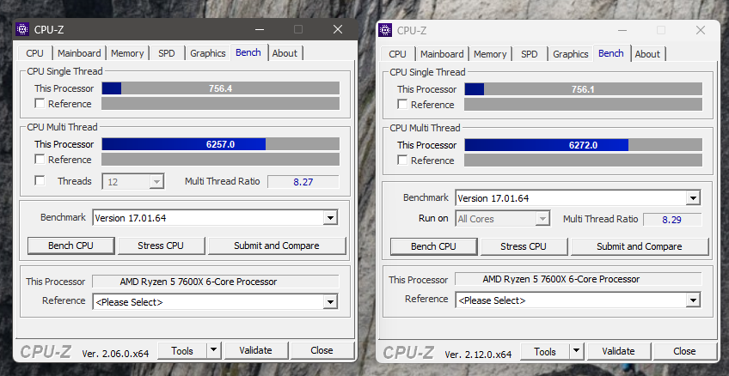Enable Multi Thread Reference checkbox in right window

click(402, 161)
